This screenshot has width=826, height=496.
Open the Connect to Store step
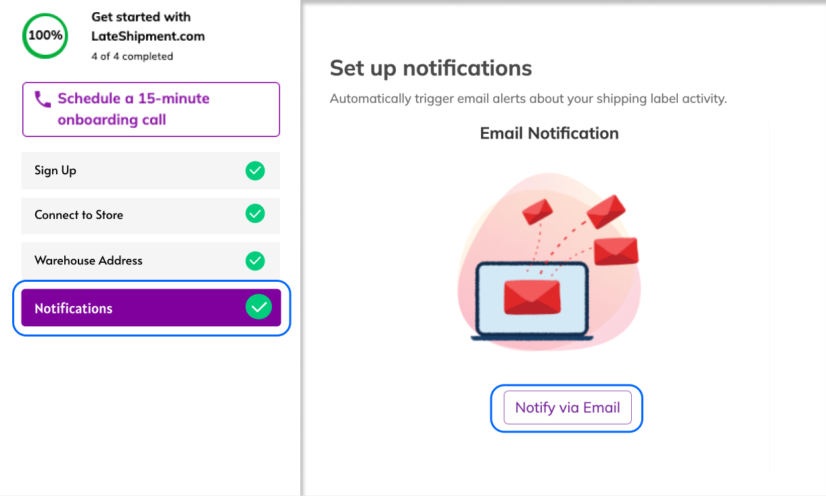[78, 215]
